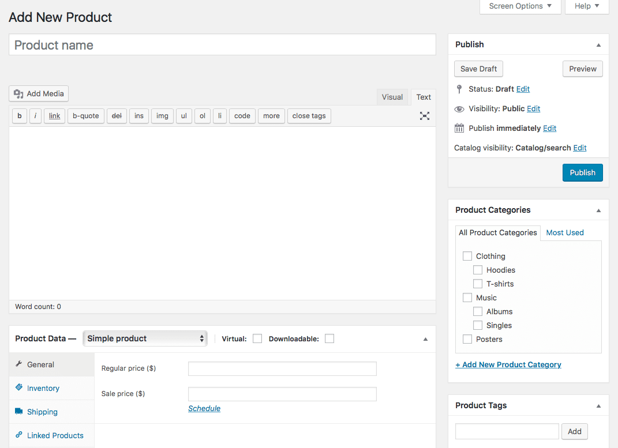Collapse the Product Tags panel

click(x=598, y=406)
